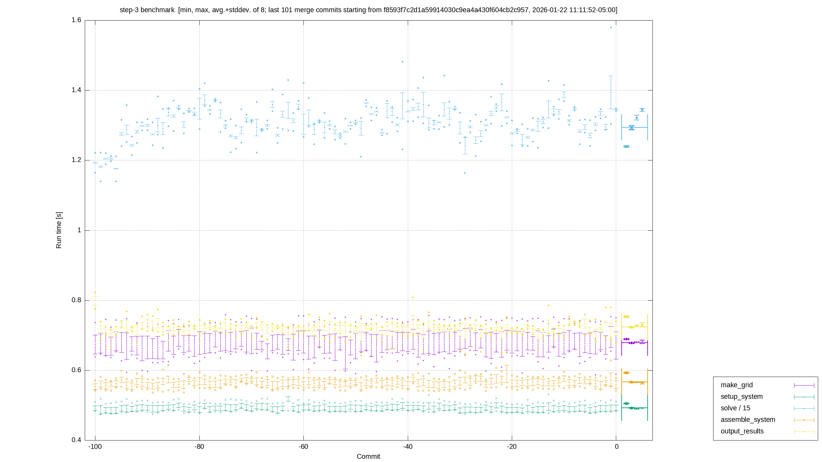Click the orange assemble_system legend line sample
This screenshot has height=462, width=822.
click(804, 420)
